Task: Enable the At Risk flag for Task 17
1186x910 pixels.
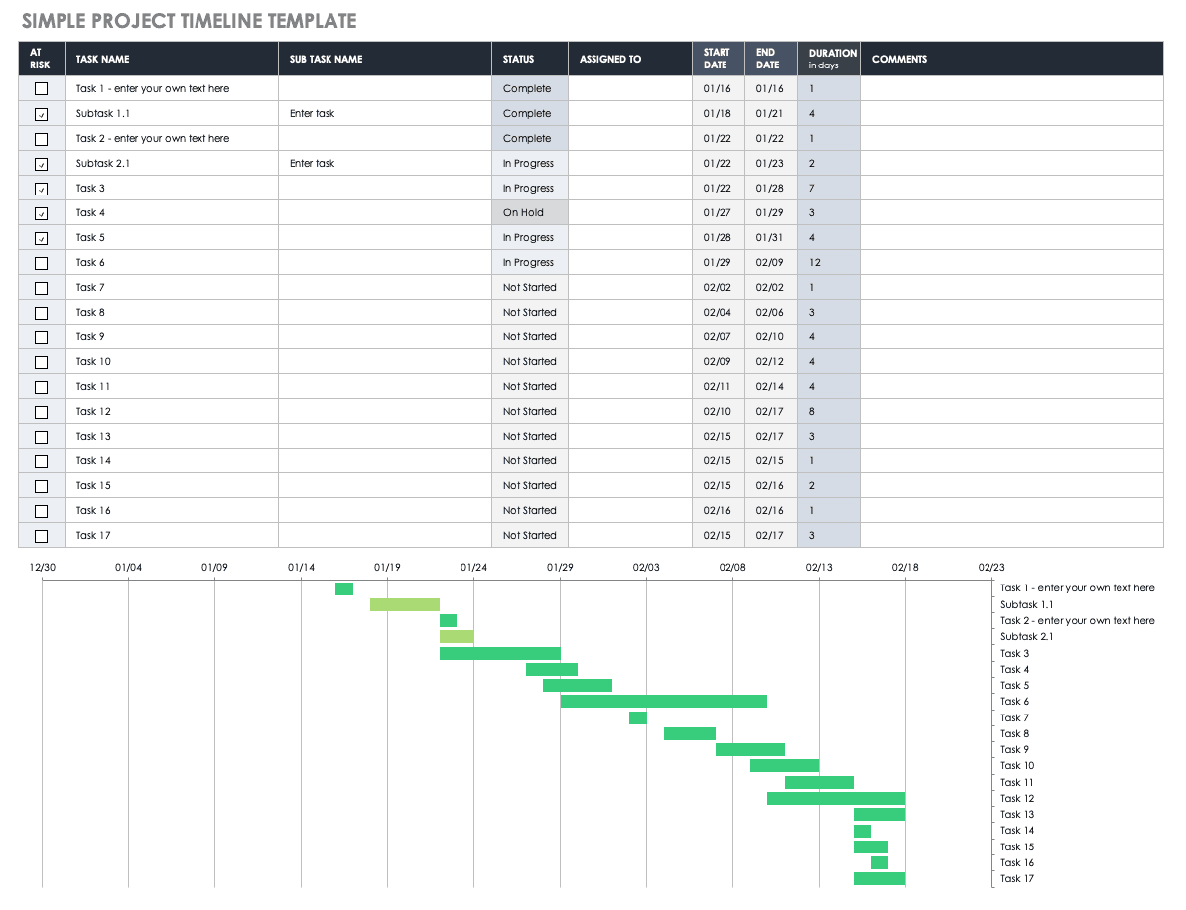Action: click(41, 535)
